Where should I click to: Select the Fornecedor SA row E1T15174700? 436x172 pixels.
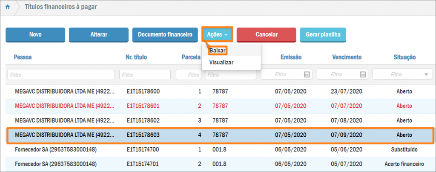click(143, 149)
